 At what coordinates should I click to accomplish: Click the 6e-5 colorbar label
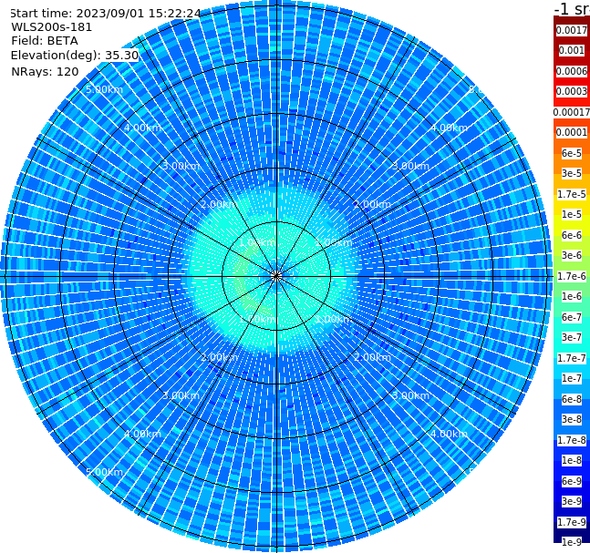point(572,153)
